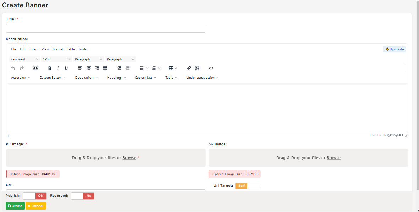Increase indent of paragraph
The width and height of the screenshot is (419, 212).
119,68
